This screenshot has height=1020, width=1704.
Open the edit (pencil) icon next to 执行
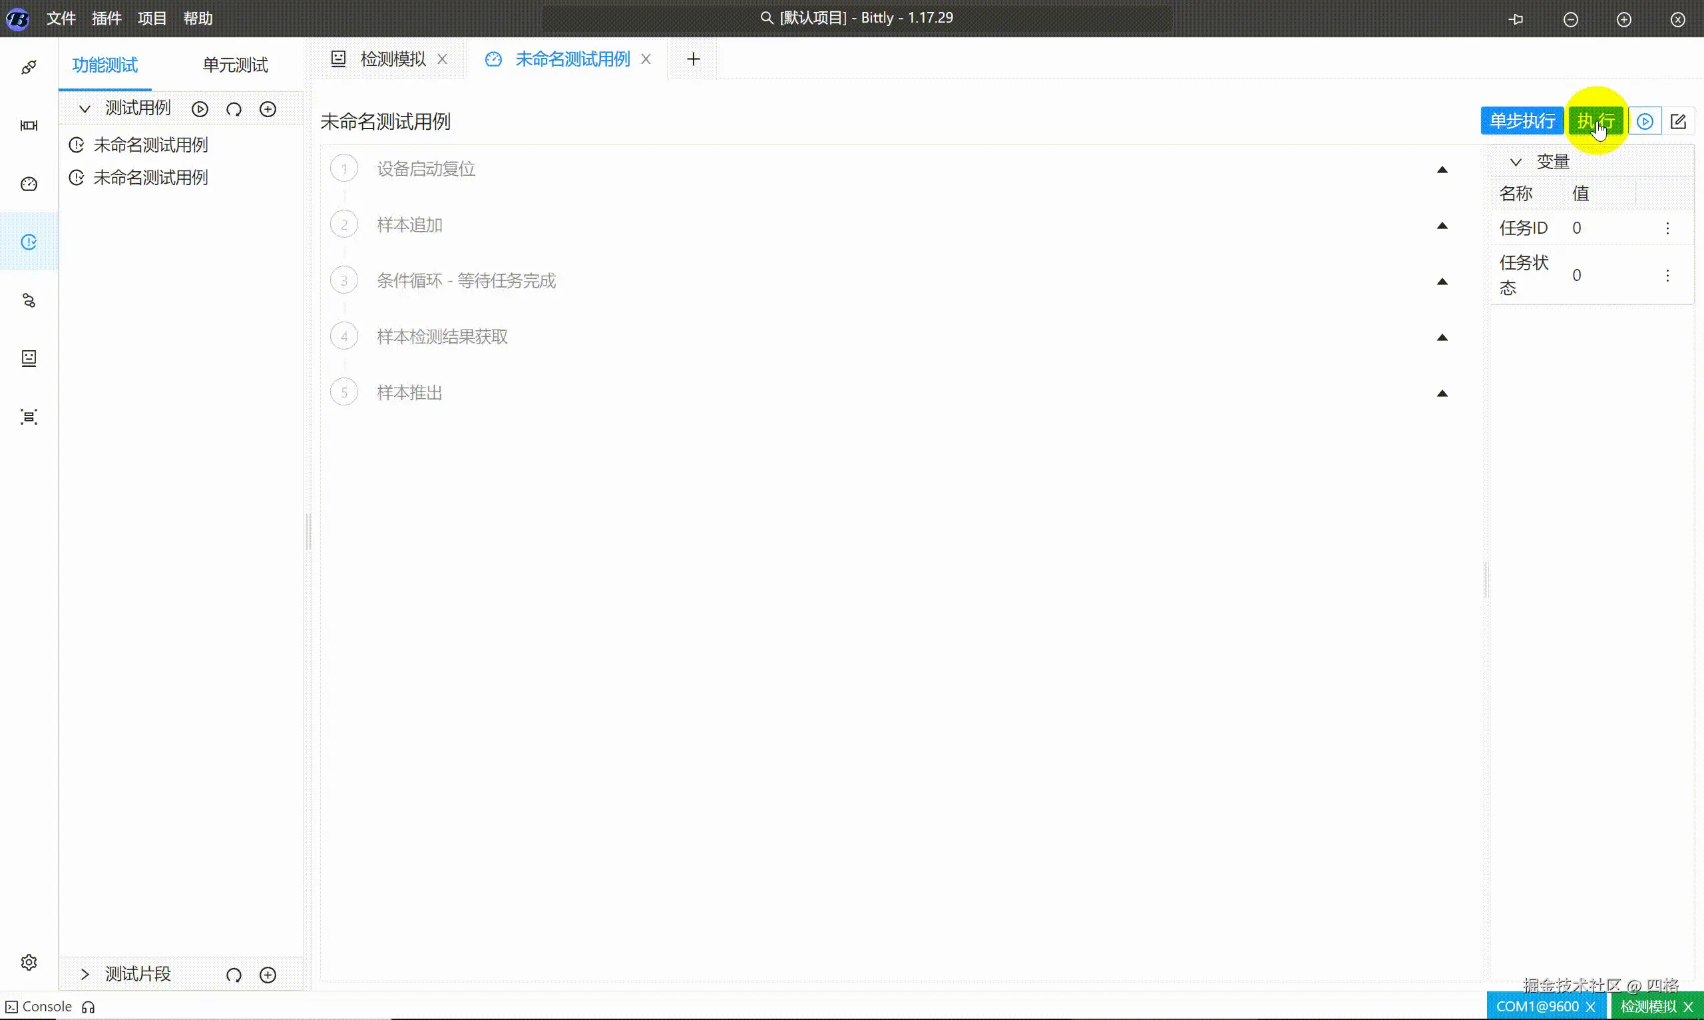tap(1679, 121)
